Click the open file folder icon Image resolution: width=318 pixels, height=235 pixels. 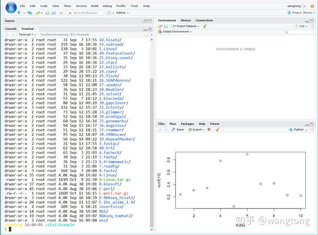[37, 13]
